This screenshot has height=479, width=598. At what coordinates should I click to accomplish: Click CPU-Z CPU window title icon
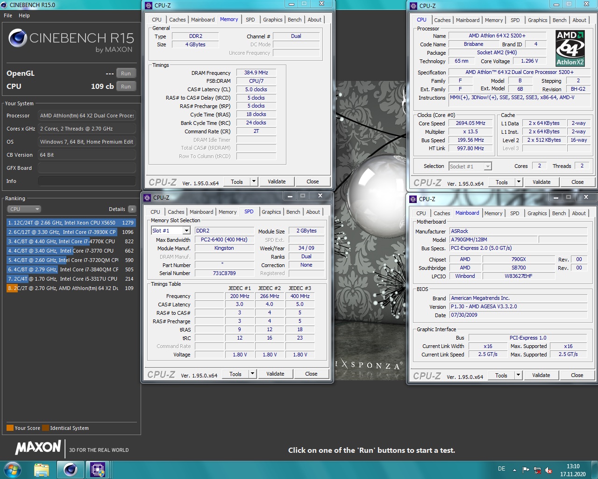pos(413,6)
